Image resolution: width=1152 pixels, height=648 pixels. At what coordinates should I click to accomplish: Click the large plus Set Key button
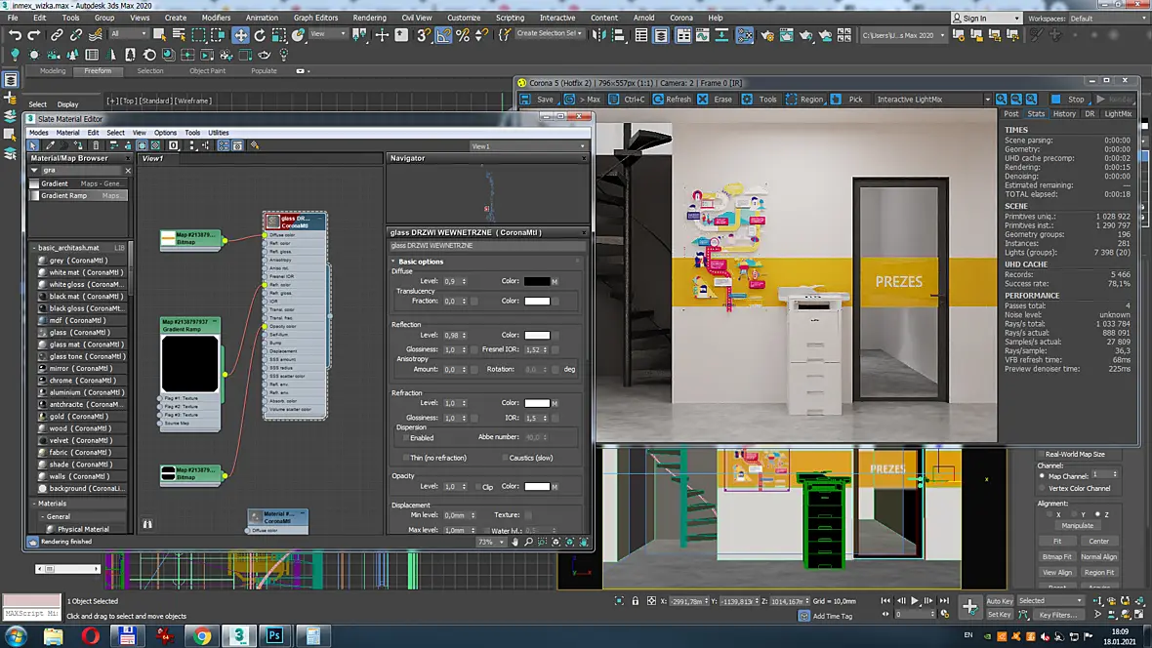coord(969,607)
